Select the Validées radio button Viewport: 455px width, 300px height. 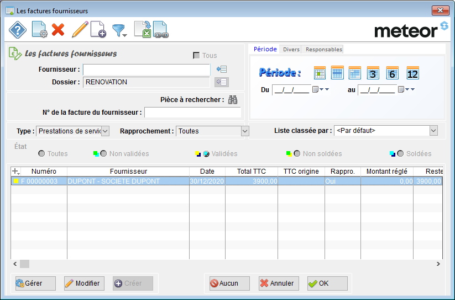click(x=206, y=153)
